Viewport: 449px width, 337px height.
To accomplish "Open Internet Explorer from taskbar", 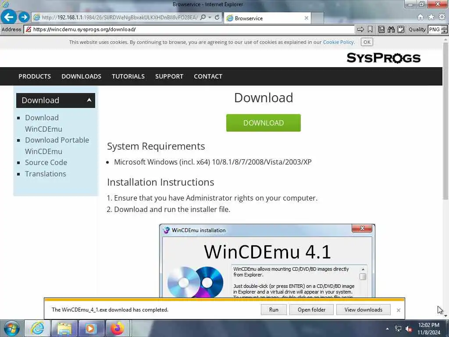I will point(38,328).
